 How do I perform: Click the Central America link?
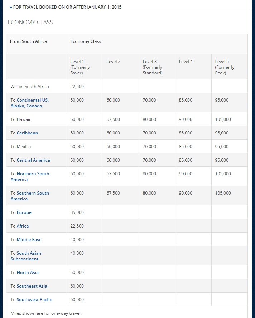point(33,160)
